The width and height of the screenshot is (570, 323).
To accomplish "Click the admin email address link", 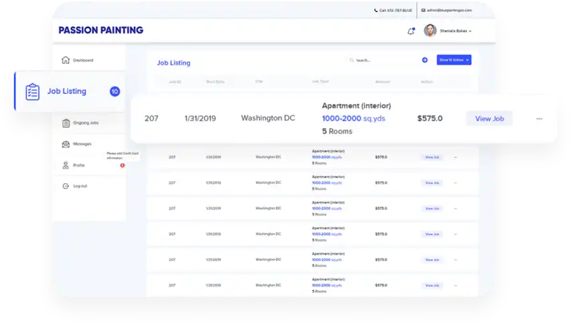I will pyautogui.click(x=449, y=11).
